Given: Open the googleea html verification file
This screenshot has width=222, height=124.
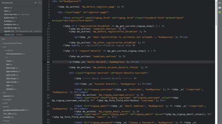Looking at the screenshot, I should coord(16,110).
